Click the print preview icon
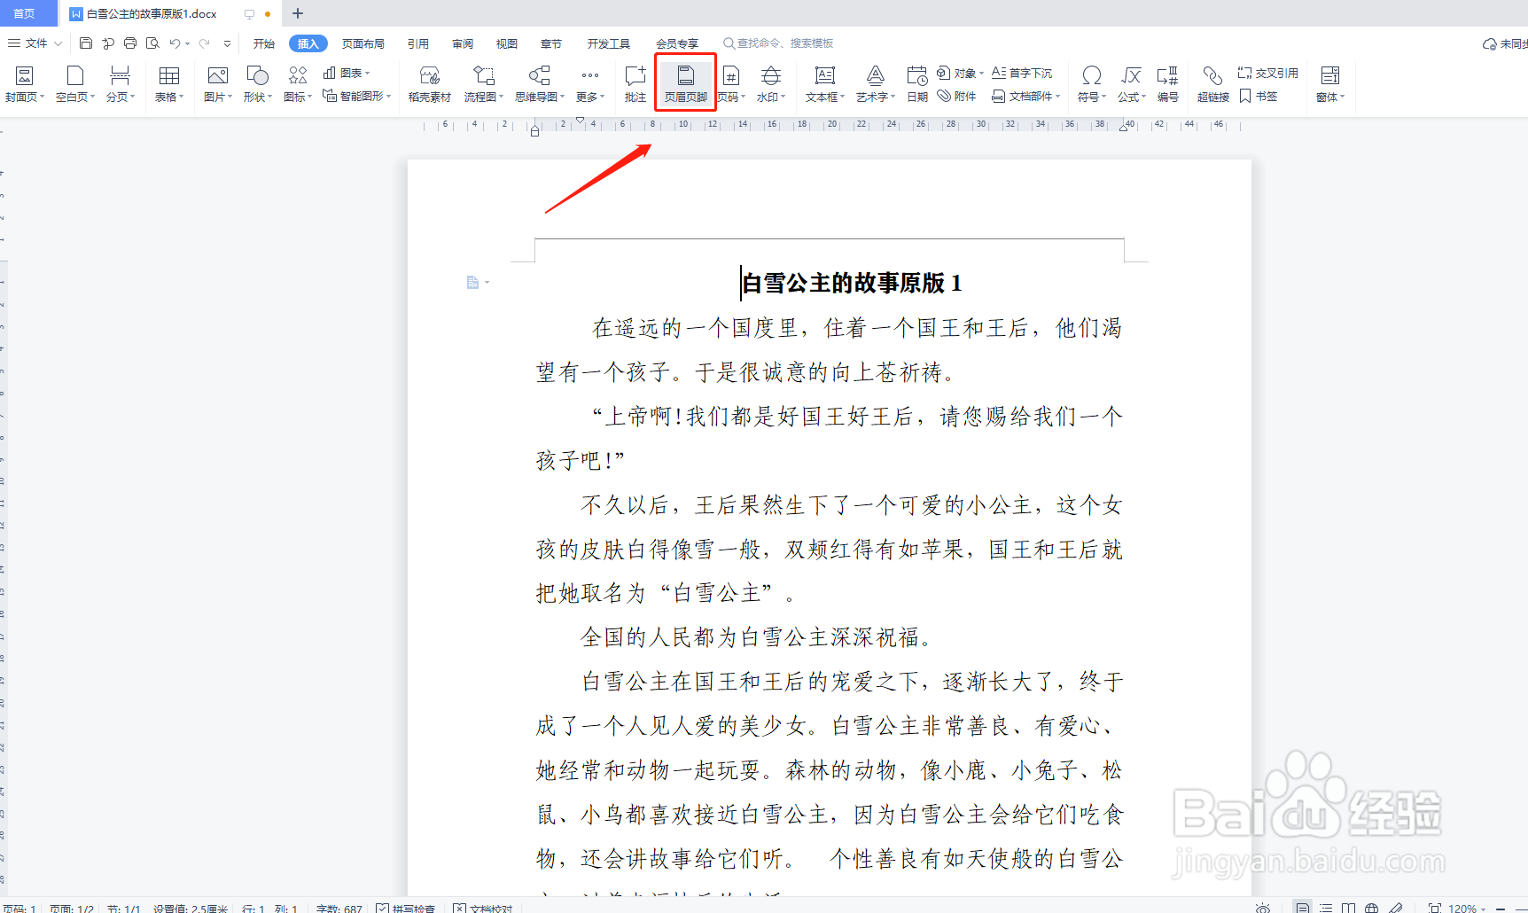1528x913 pixels. [152, 43]
